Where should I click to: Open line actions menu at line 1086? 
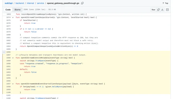[x=4, y=52]
